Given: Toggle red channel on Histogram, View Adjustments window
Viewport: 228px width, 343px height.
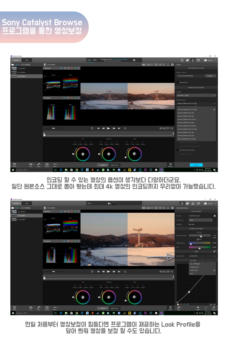Looking at the screenshot, I should (x=72, y=241).
